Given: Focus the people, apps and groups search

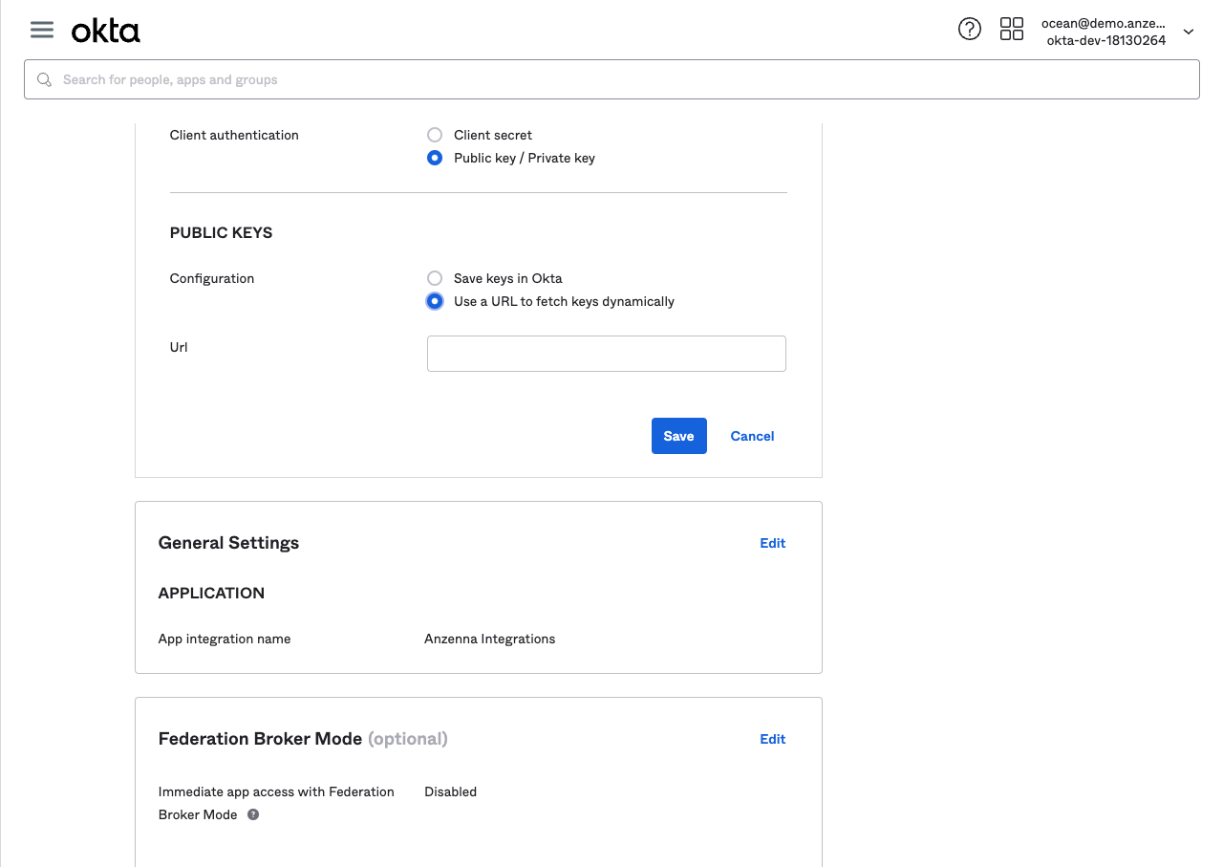Looking at the screenshot, I should pyautogui.click(x=611, y=80).
